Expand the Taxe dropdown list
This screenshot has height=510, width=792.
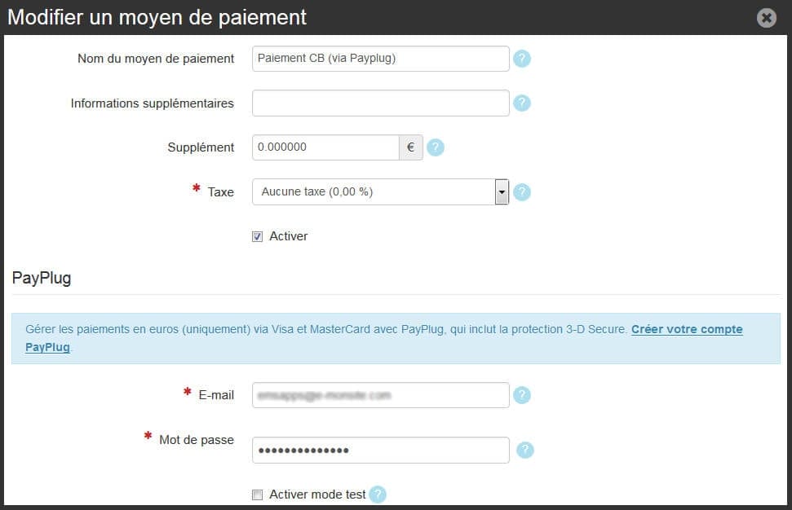point(502,192)
